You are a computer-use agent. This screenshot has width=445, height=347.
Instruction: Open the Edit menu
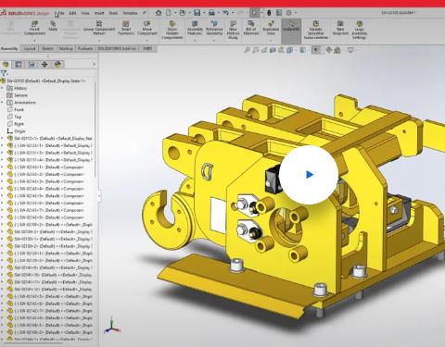click(x=72, y=13)
